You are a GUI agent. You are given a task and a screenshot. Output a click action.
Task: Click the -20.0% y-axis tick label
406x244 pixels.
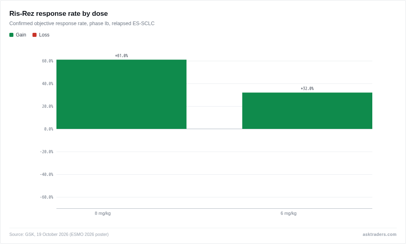(47, 152)
